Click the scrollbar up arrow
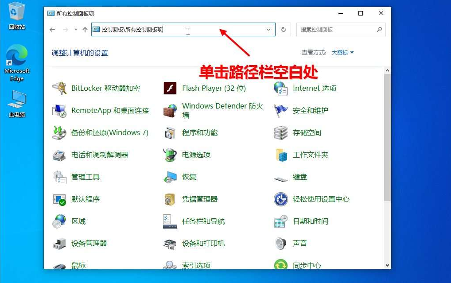451x283 pixels. click(x=388, y=70)
